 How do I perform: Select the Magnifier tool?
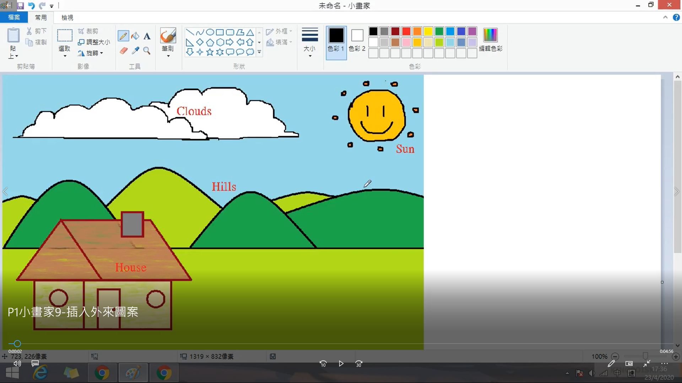coord(147,51)
